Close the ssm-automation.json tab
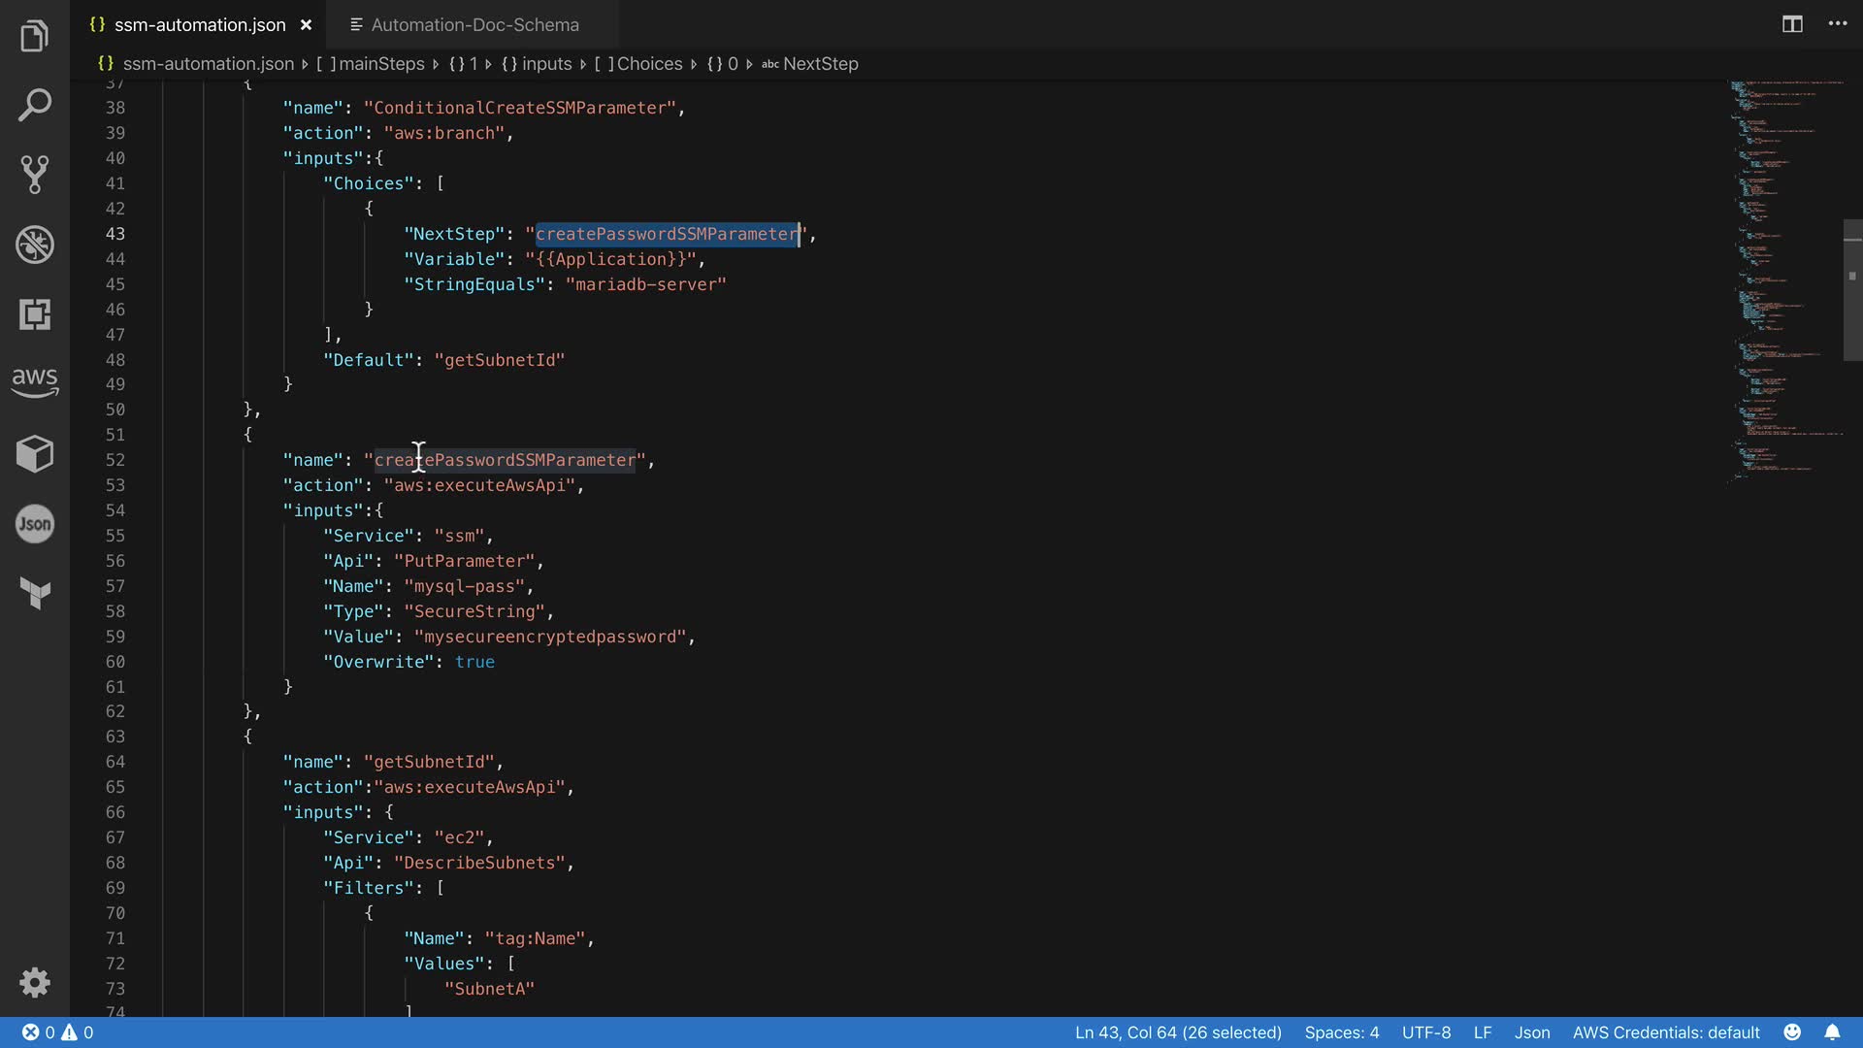Image resolution: width=1863 pixels, height=1048 pixels. pyautogui.click(x=307, y=25)
